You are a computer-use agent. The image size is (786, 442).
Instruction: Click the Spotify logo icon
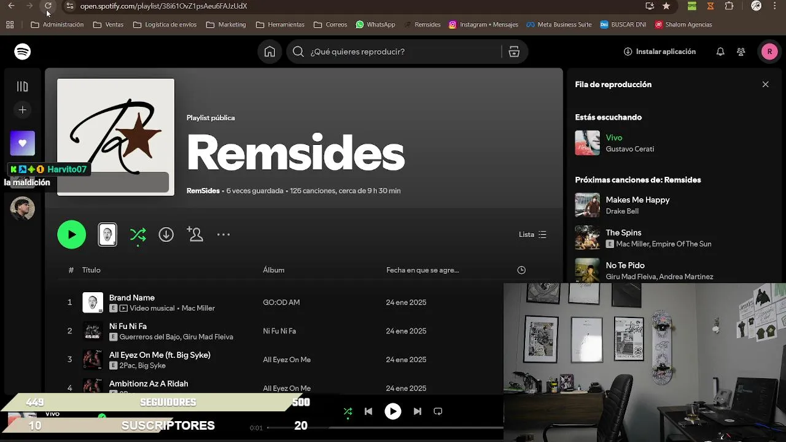click(23, 52)
